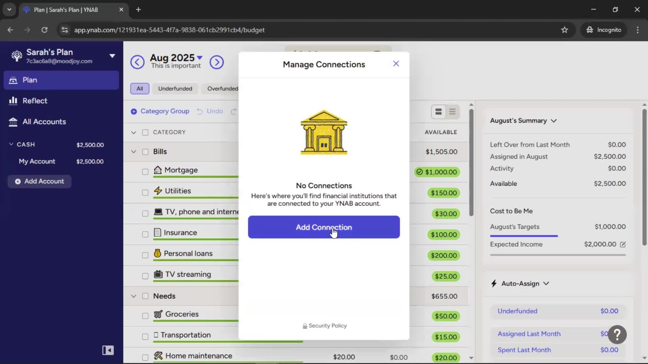This screenshot has width=648, height=364.
Task: Select the Underfunded filter tab
Action: pos(175,89)
